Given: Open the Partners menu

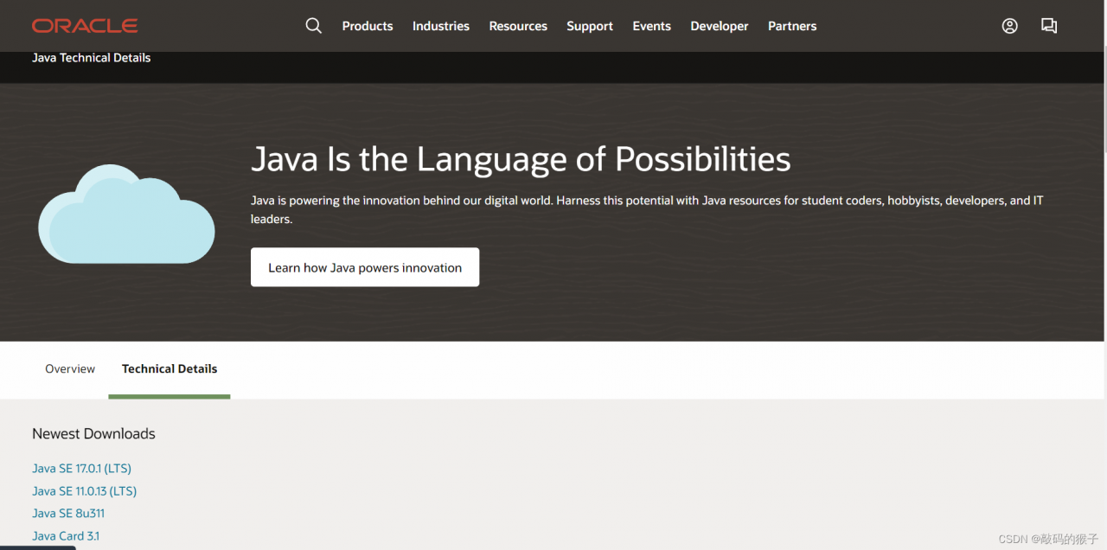Looking at the screenshot, I should [x=792, y=26].
